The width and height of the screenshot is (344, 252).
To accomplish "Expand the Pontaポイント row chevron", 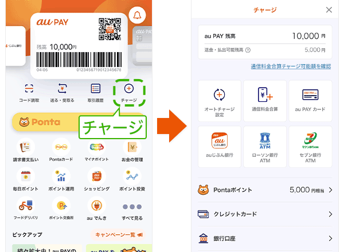I will point(330,190).
